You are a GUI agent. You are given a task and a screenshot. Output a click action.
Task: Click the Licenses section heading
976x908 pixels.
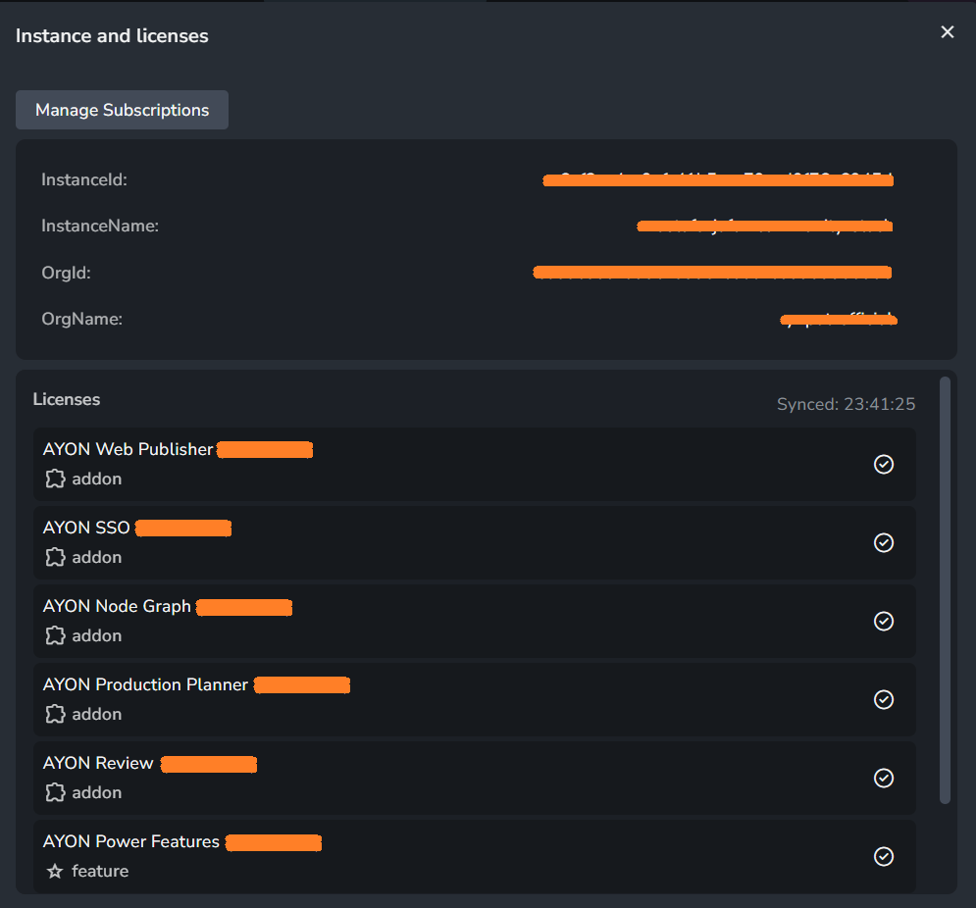pyautogui.click(x=67, y=399)
